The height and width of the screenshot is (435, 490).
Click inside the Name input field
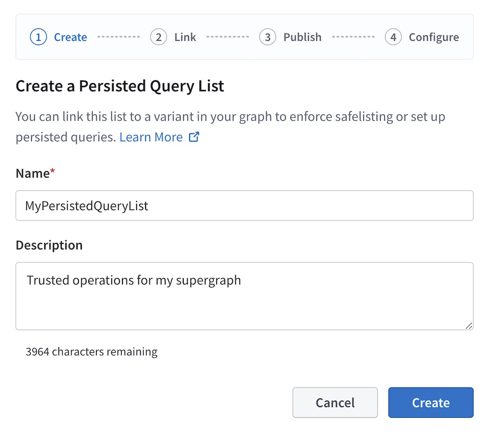click(x=245, y=206)
